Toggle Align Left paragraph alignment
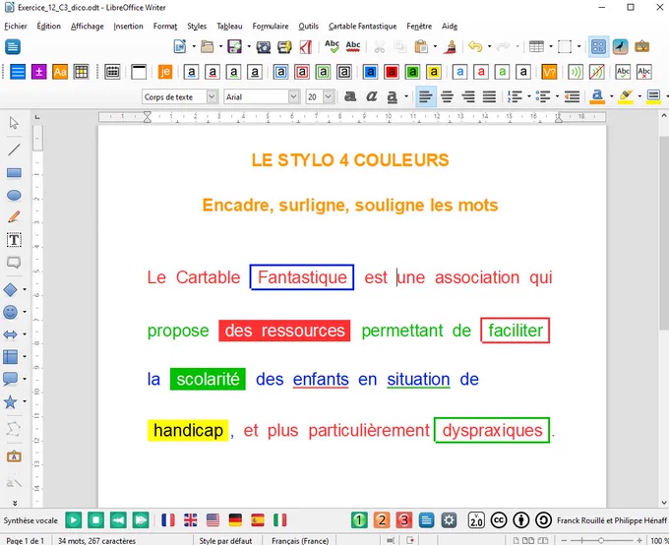This screenshot has width=669, height=545. point(425,96)
